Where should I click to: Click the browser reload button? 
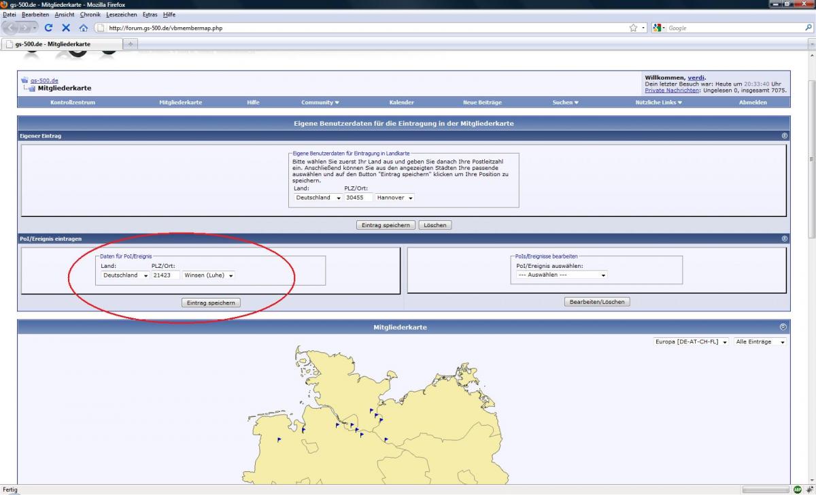(48, 28)
